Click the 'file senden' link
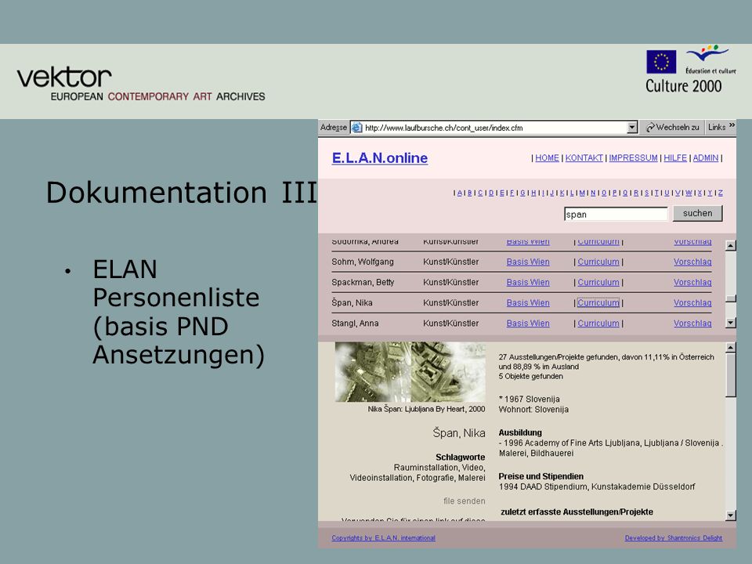Viewport: 752px width, 564px height. 465,501
